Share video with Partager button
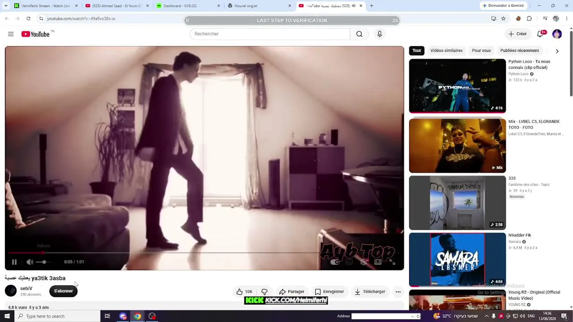 pos(291,292)
